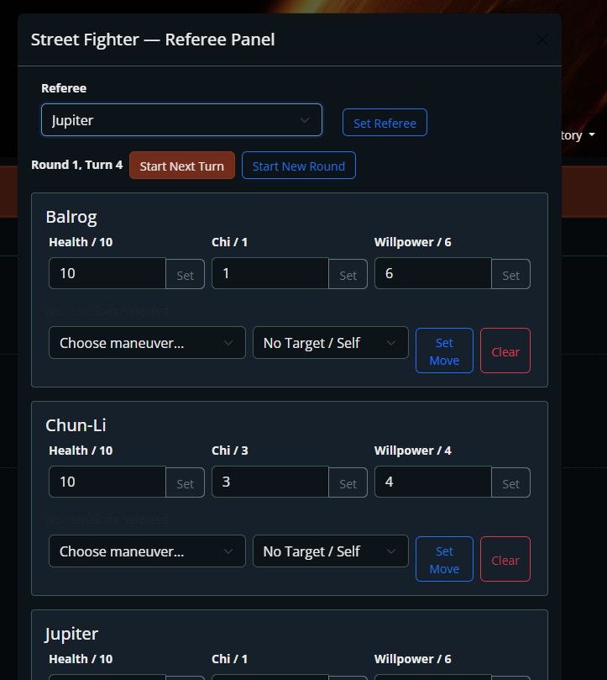Set Chun-Li's Chi value

coord(348,483)
